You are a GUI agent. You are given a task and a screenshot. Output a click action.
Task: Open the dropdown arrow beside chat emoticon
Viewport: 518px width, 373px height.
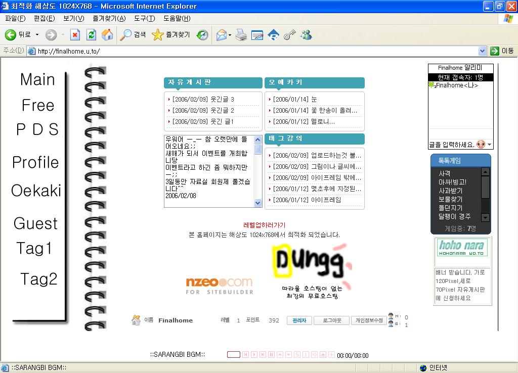(489, 145)
